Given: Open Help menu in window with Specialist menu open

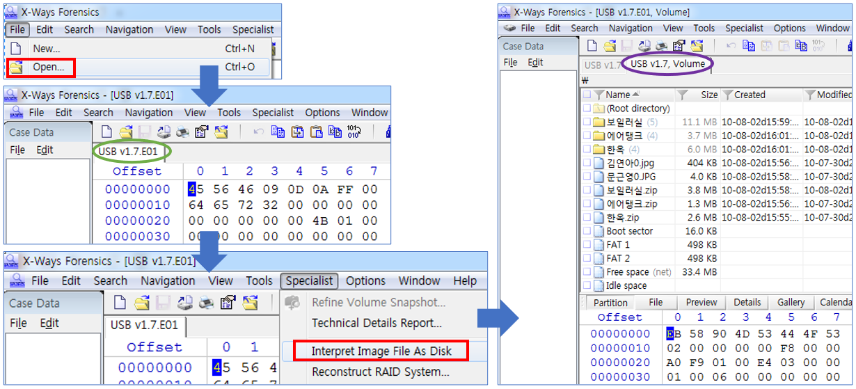Looking at the screenshot, I should point(465,280).
